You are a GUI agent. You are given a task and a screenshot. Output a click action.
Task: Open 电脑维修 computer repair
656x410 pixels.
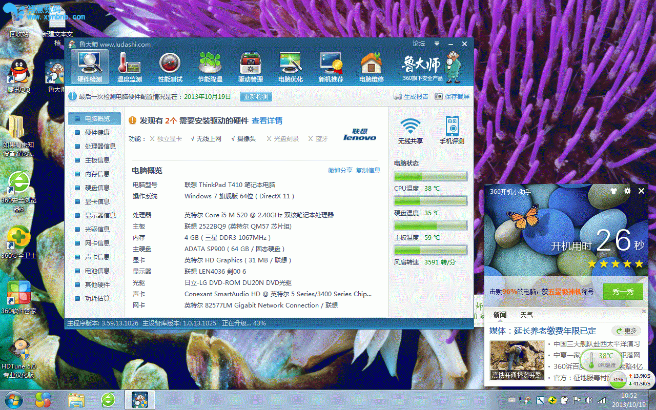372,67
